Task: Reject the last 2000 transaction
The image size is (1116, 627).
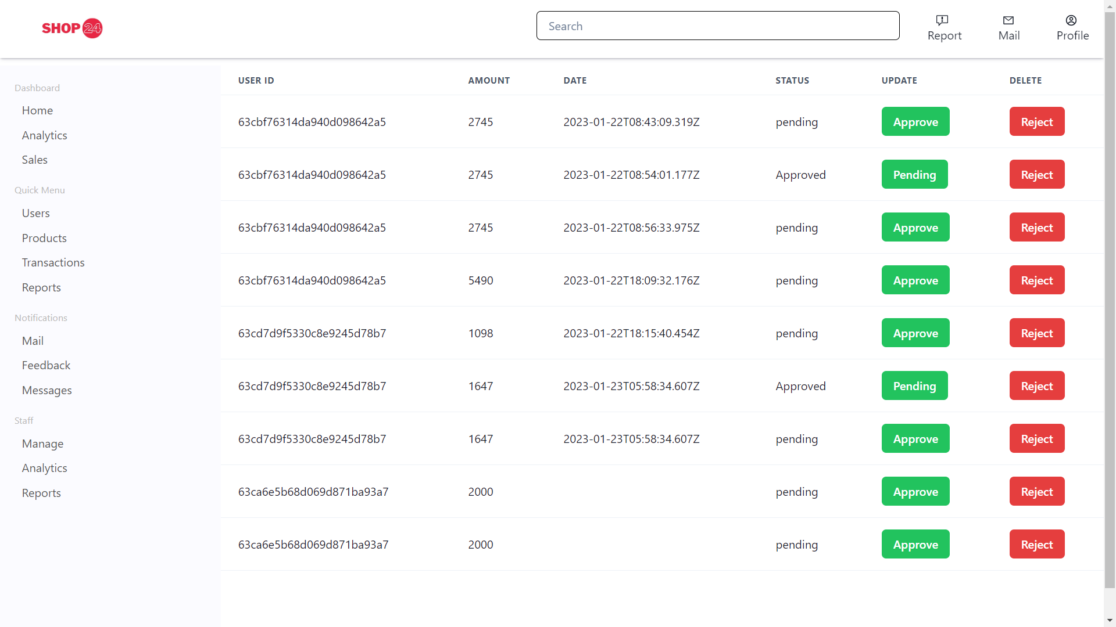Action: 1036,545
